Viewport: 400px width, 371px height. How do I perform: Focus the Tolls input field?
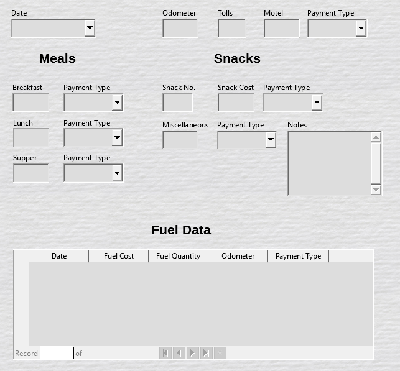click(x=231, y=29)
